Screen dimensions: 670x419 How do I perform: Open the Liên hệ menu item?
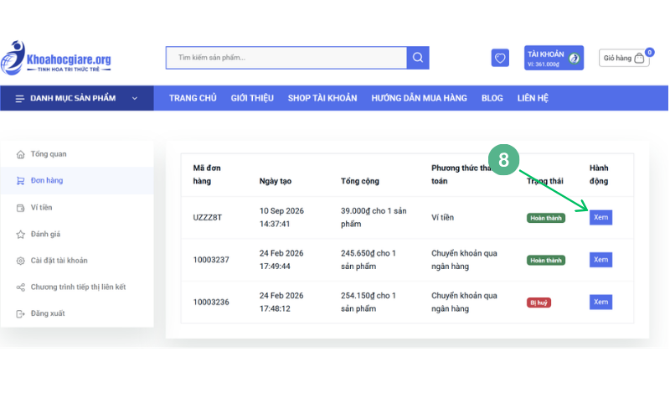click(533, 98)
